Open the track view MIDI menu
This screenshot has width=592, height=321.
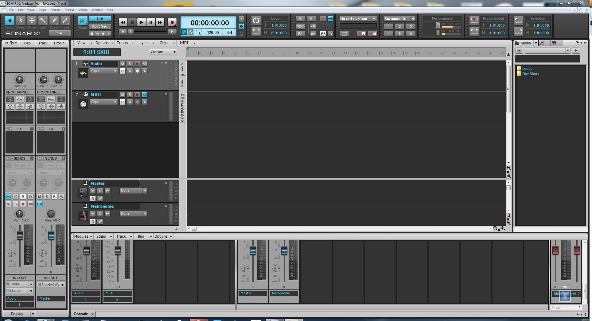tap(187, 43)
